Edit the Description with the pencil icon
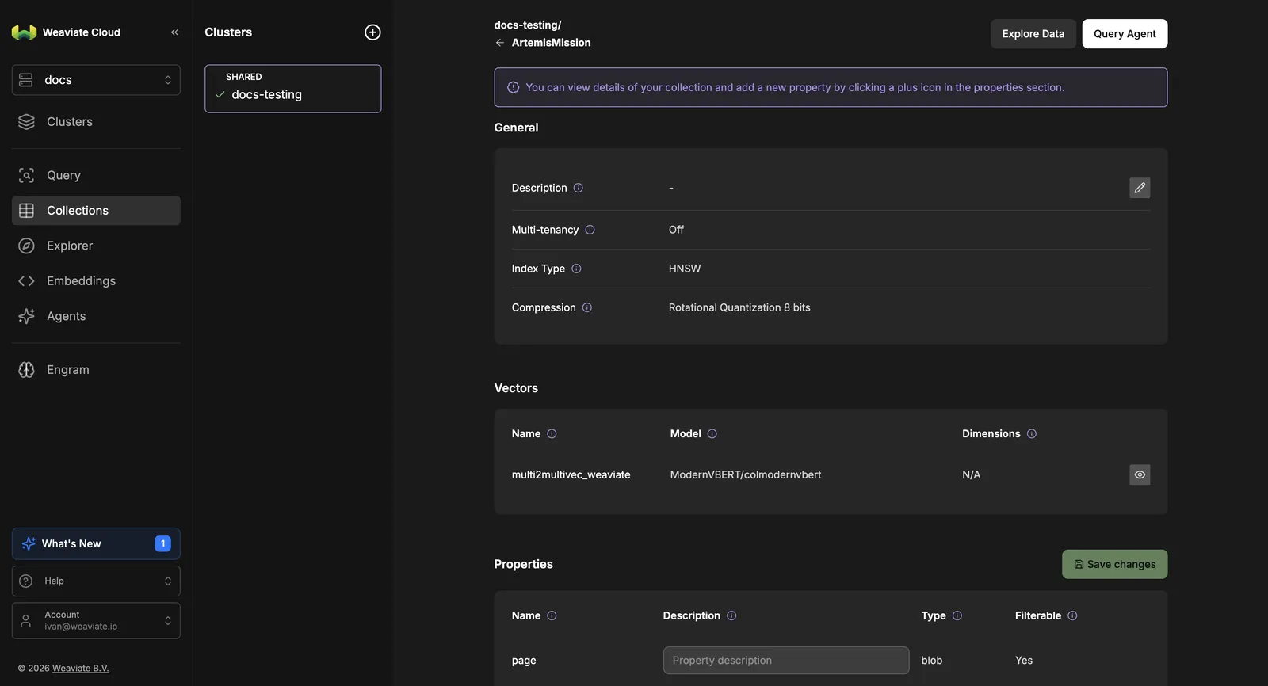 click(1140, 188)
